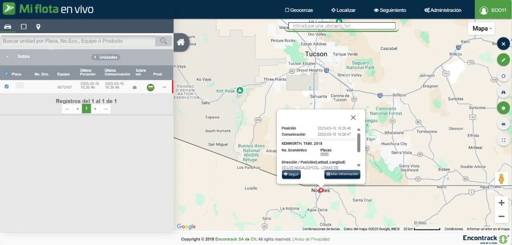Viewport: 512px width, 245px height.
Task: Open the Mapa map type dropdown
Action: [x=481, y=28]
